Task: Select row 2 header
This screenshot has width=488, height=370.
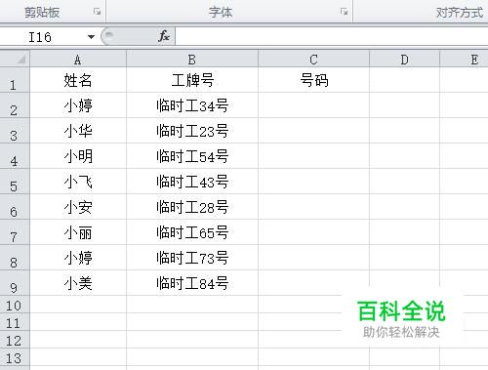Action: (x=15, y=105)
